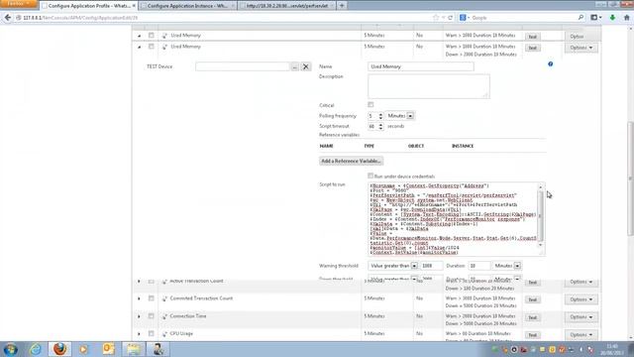Enable Run under device credentials
Image resolution: width=634 pixels, height=357 pixels.
[370, 176]
